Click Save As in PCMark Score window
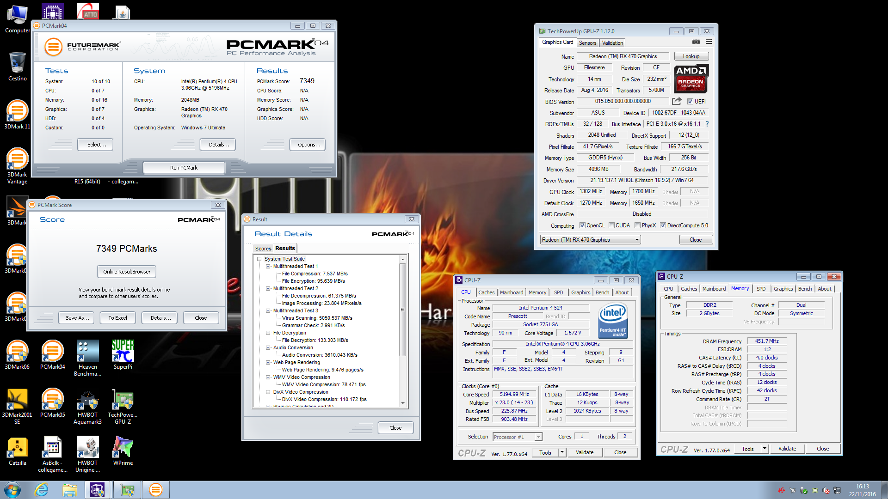Screen dimensions: 888x499 tap(77, 318)
